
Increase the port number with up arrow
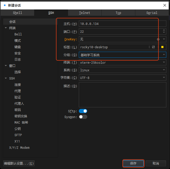pyautogui.click(x=164, y=30)
